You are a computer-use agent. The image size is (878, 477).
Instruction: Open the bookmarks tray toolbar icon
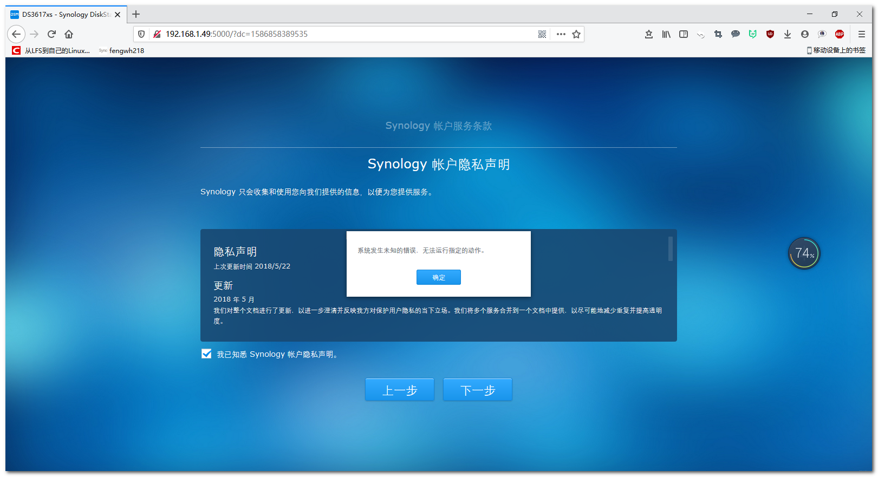[x=649, y=34]
